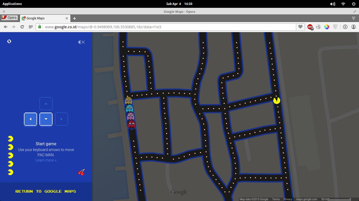Go back with the browser back arrow
The height and width of the screenshot is (201, 359).
(x=6, y=27)
